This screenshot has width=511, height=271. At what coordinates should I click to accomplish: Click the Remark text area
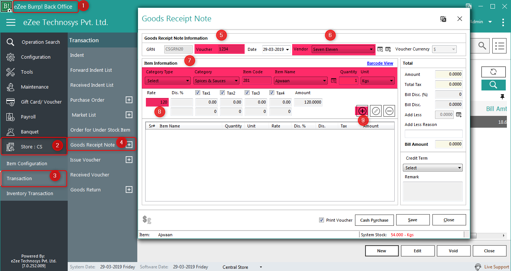click(432, 191)
